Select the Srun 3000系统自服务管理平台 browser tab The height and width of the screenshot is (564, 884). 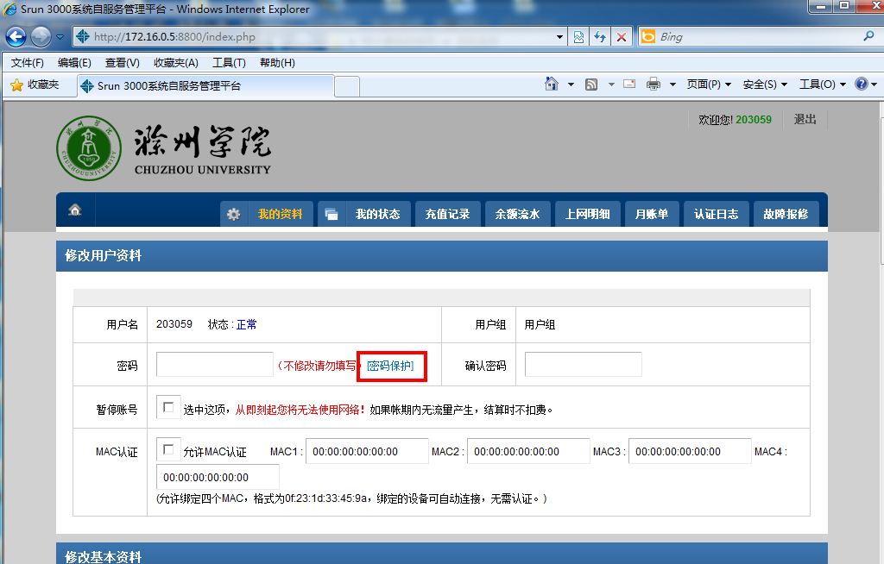coord(205,86)
